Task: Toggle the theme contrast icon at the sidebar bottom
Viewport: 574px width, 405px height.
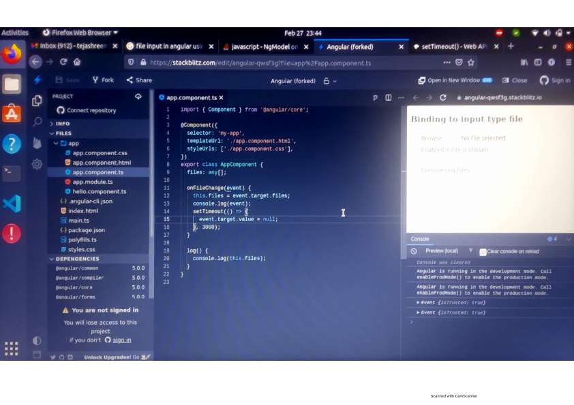Action: (x=37, y=340)
